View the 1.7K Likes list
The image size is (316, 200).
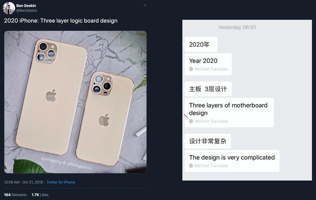40,195
